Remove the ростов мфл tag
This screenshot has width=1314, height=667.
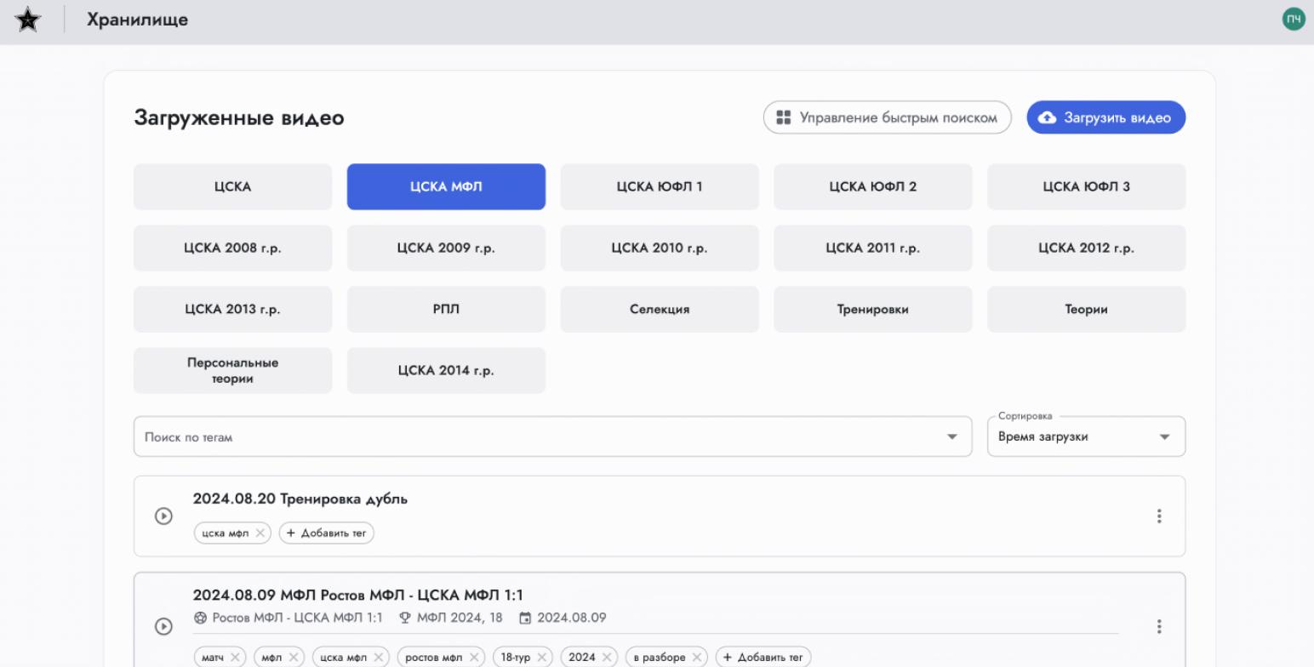tap(474, 658)
